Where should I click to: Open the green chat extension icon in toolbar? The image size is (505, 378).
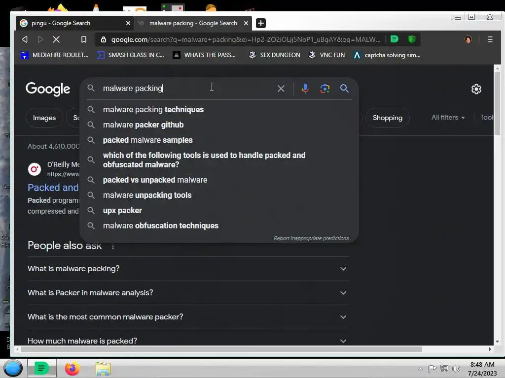click(x=395, y=39)
